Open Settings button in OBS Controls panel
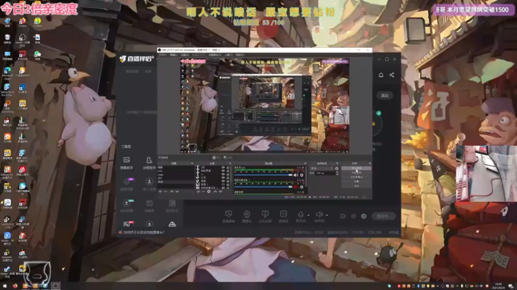 pyautogui.click(x=357, y=181)
